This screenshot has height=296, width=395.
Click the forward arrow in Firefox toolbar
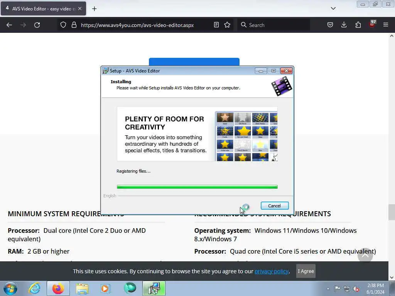point(23,25)
